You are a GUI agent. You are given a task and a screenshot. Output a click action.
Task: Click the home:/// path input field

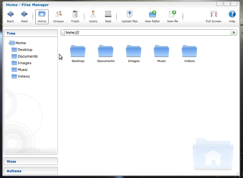coord(147,32)
